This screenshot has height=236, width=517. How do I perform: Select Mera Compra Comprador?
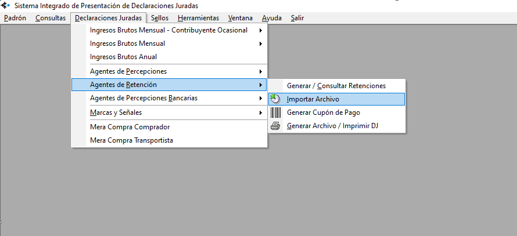click(130, 126)
